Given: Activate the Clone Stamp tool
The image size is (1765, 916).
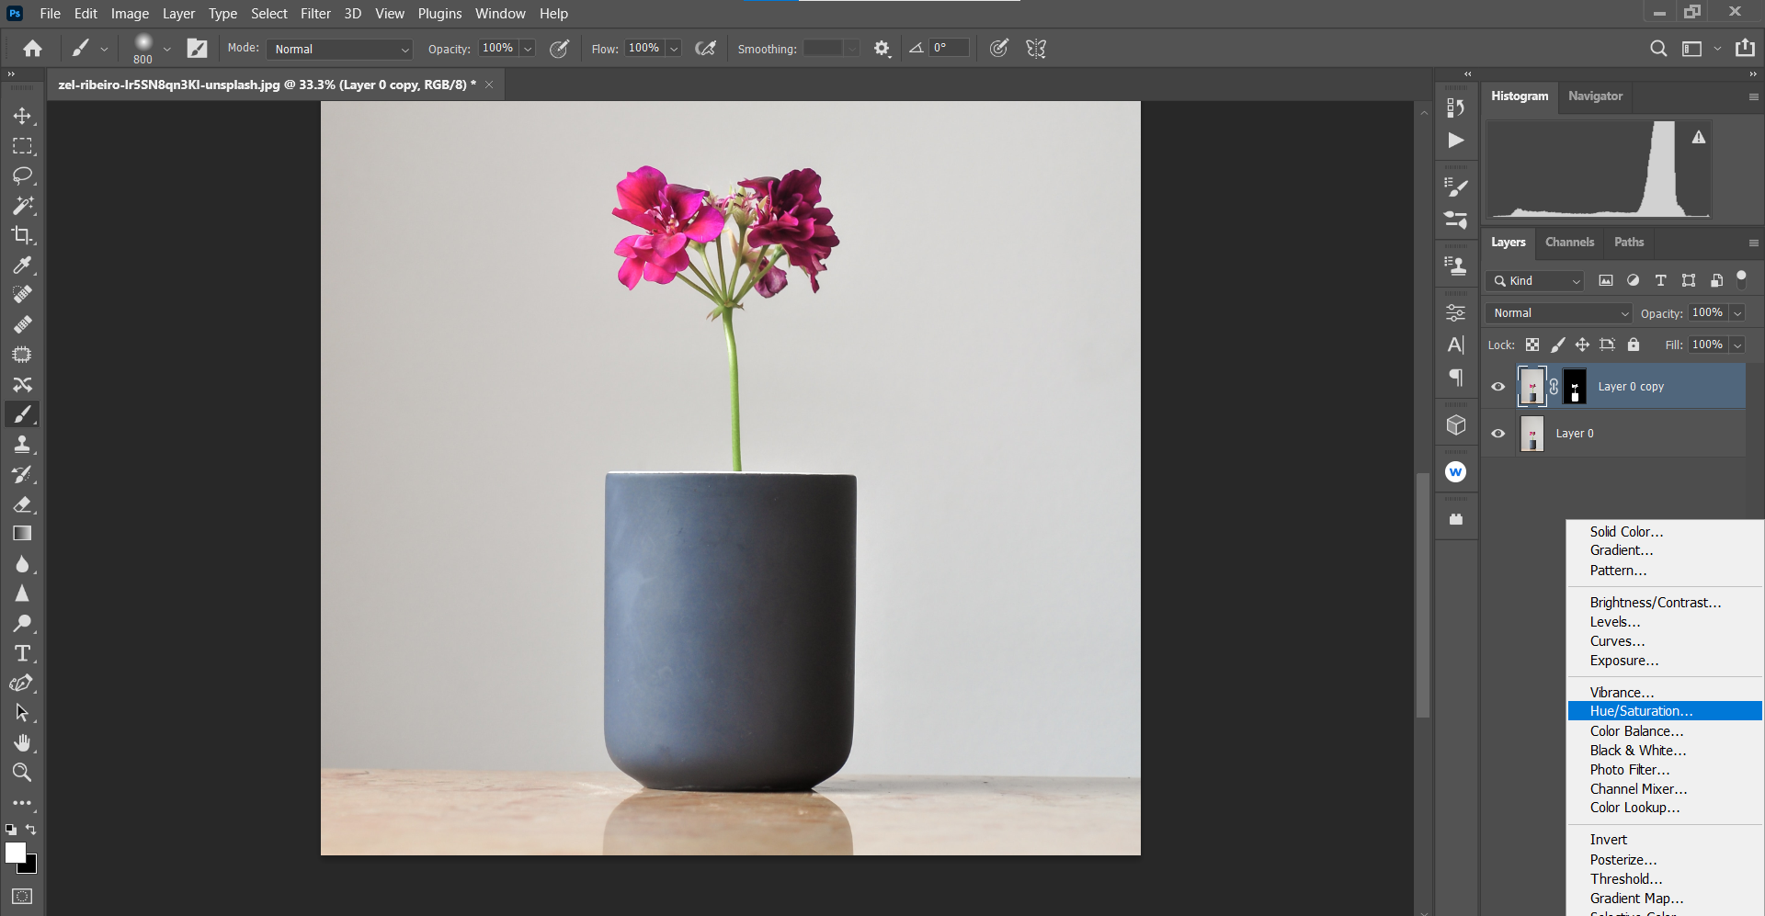Looking at the screenshot, I should click(22, 445).
